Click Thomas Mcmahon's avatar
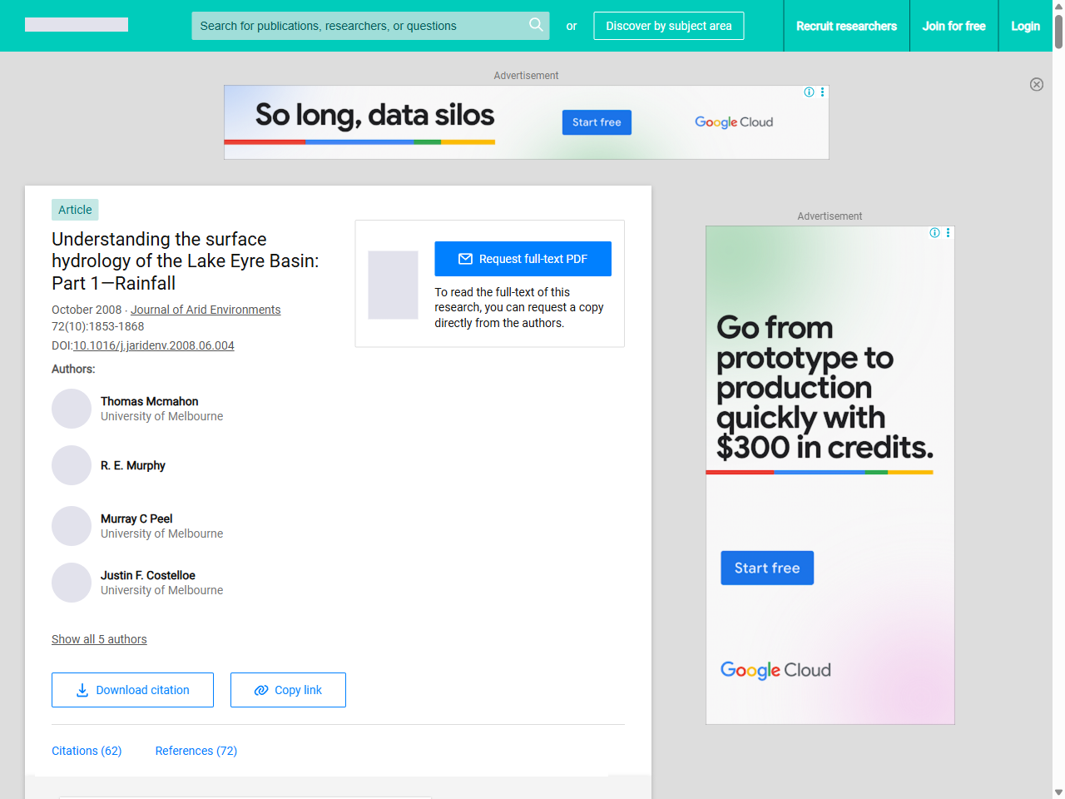 point(72,409)
